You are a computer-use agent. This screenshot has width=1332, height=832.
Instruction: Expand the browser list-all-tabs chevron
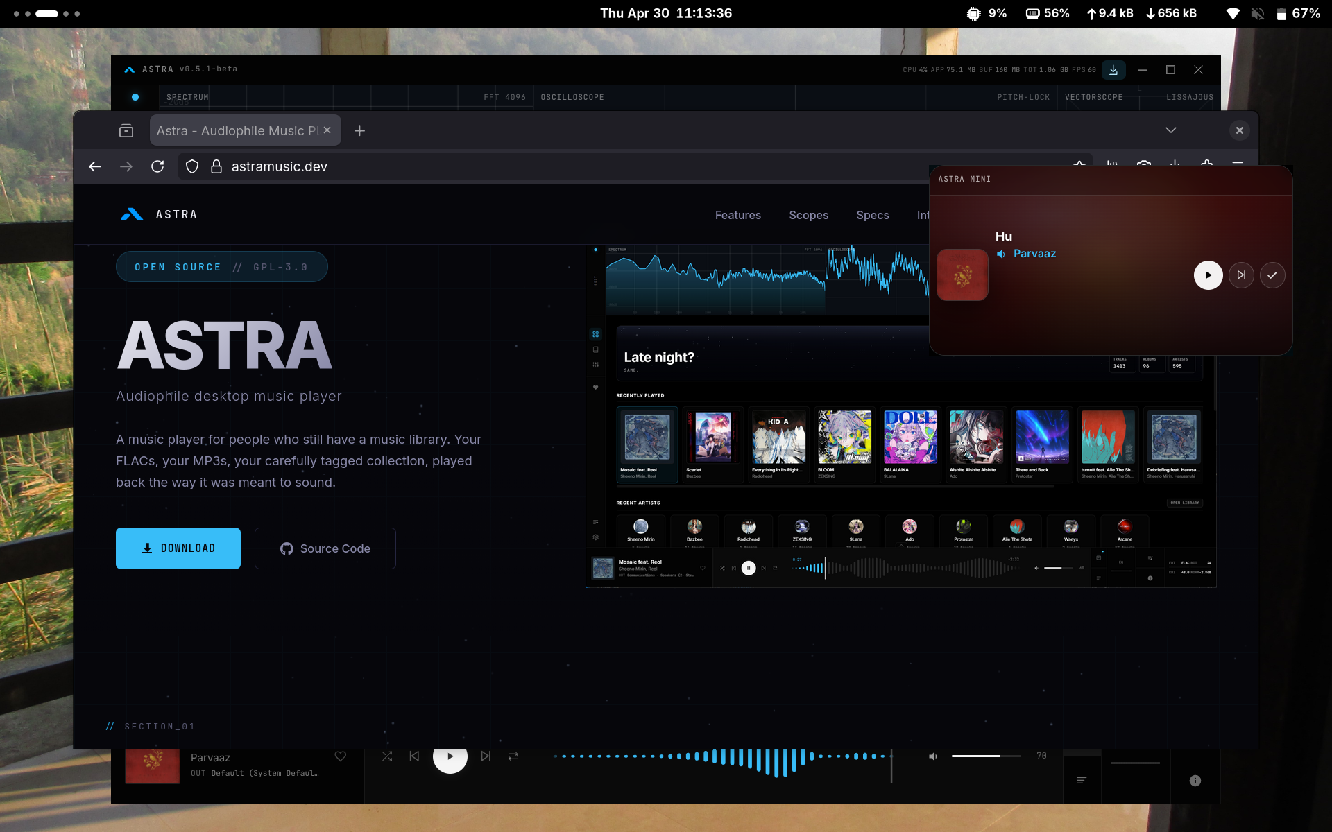click(1171, 130)
